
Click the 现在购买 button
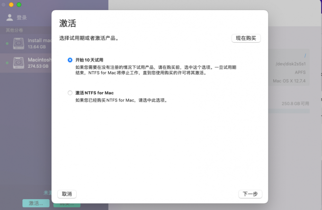click(x=246, y=38)
